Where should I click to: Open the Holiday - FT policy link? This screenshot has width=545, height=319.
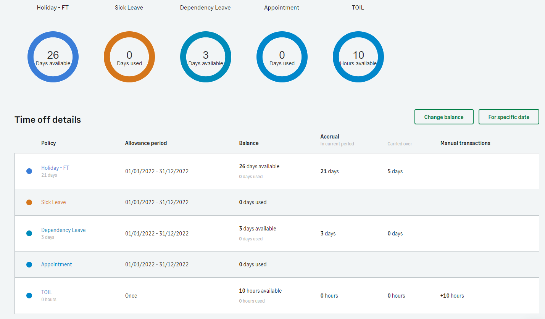pos(55,168)
